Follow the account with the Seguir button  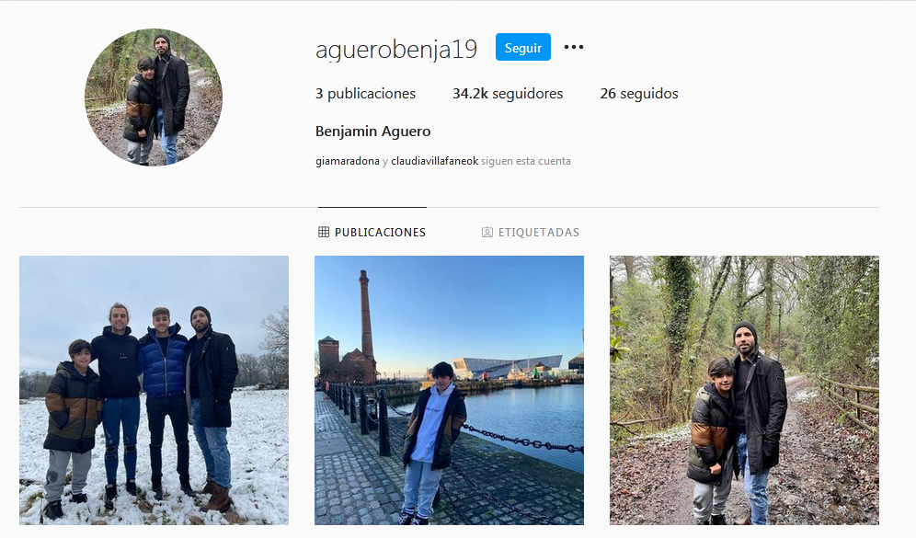[523, 47]
